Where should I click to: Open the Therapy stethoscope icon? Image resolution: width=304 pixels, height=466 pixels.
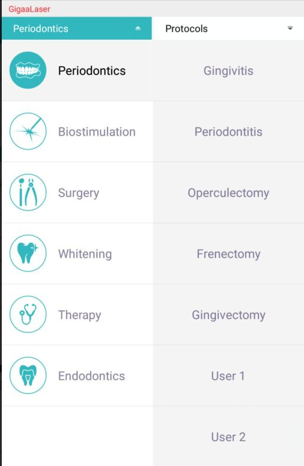tap(28, 314)
